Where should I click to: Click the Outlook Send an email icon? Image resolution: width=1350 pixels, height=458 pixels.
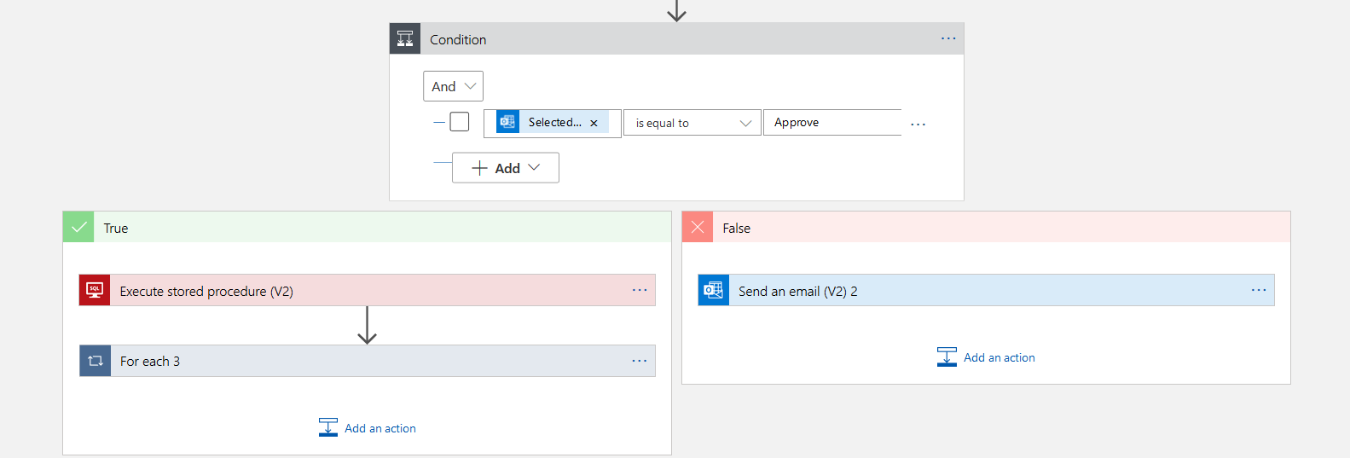click(714, 291)
